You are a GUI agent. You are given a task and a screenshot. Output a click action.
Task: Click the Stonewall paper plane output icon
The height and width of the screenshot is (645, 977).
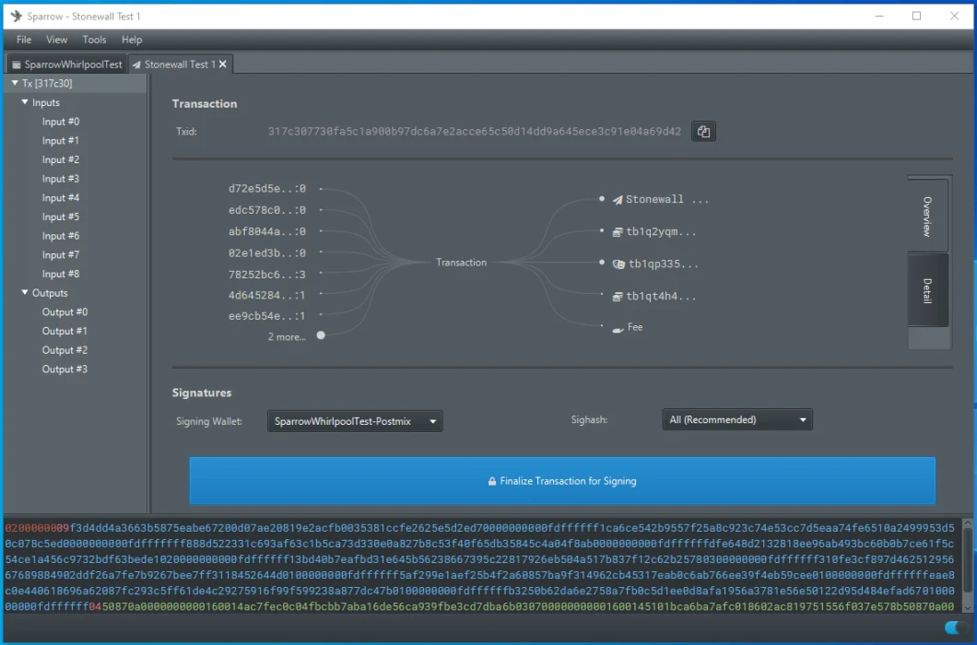pos(618,200)
